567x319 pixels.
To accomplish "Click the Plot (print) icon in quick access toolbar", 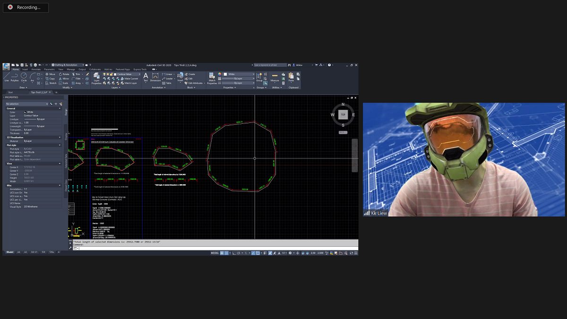I will 35,65.
